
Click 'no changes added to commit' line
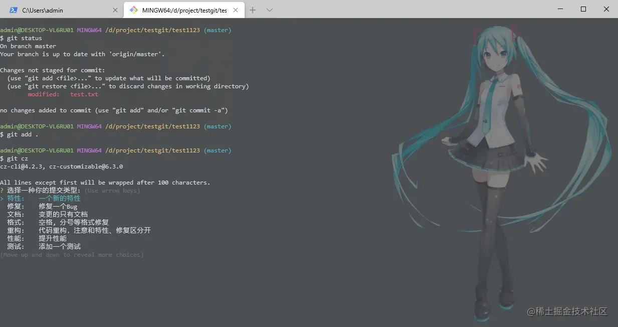pos(114,110)
